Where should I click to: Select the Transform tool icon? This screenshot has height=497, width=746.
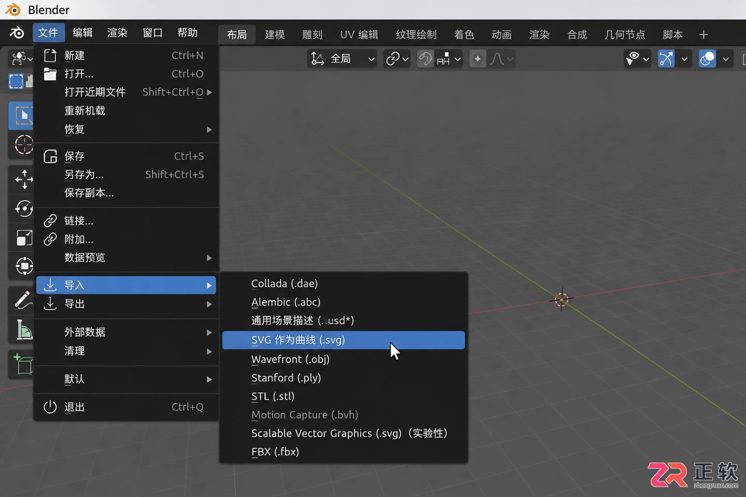[24, 266]
